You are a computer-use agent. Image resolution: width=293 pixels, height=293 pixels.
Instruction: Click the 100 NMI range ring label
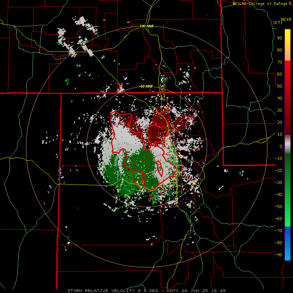pyautogui.click(x=146, y=26)
